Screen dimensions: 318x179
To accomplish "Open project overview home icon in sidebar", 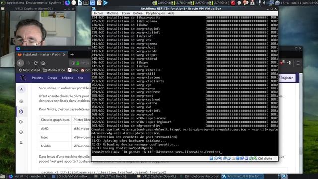I will (x=21, y=101).
